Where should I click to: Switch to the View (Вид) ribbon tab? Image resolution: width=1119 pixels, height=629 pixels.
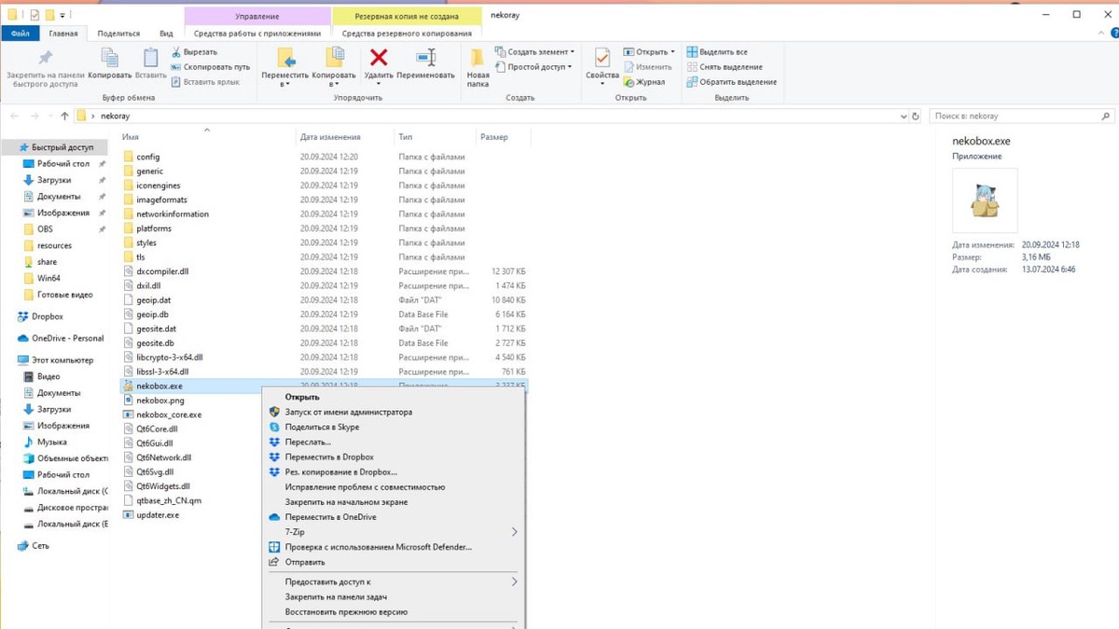(166, 34)
